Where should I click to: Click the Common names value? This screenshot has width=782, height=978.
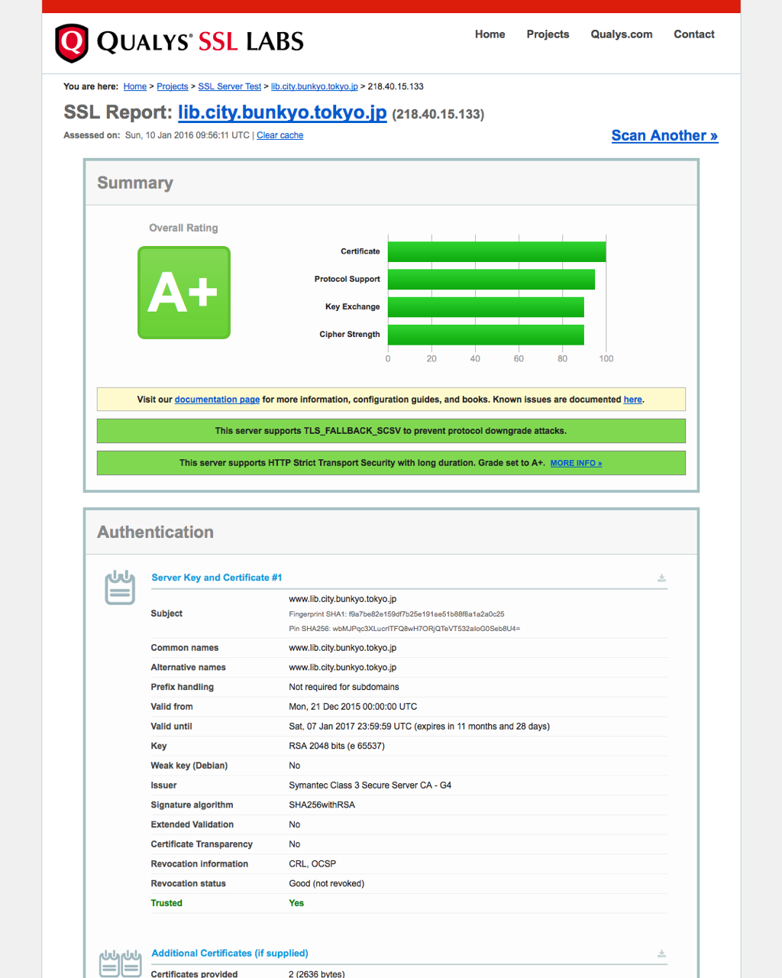click(343, 648)
